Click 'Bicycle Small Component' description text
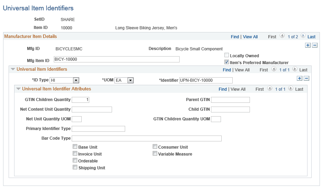 (x=199, y=49)
